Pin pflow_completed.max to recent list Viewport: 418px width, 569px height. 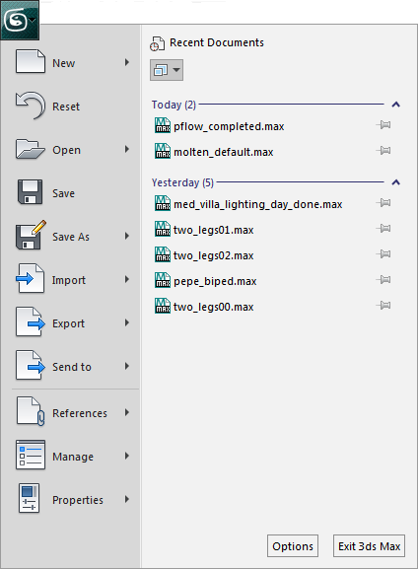[x=383, y=125]
